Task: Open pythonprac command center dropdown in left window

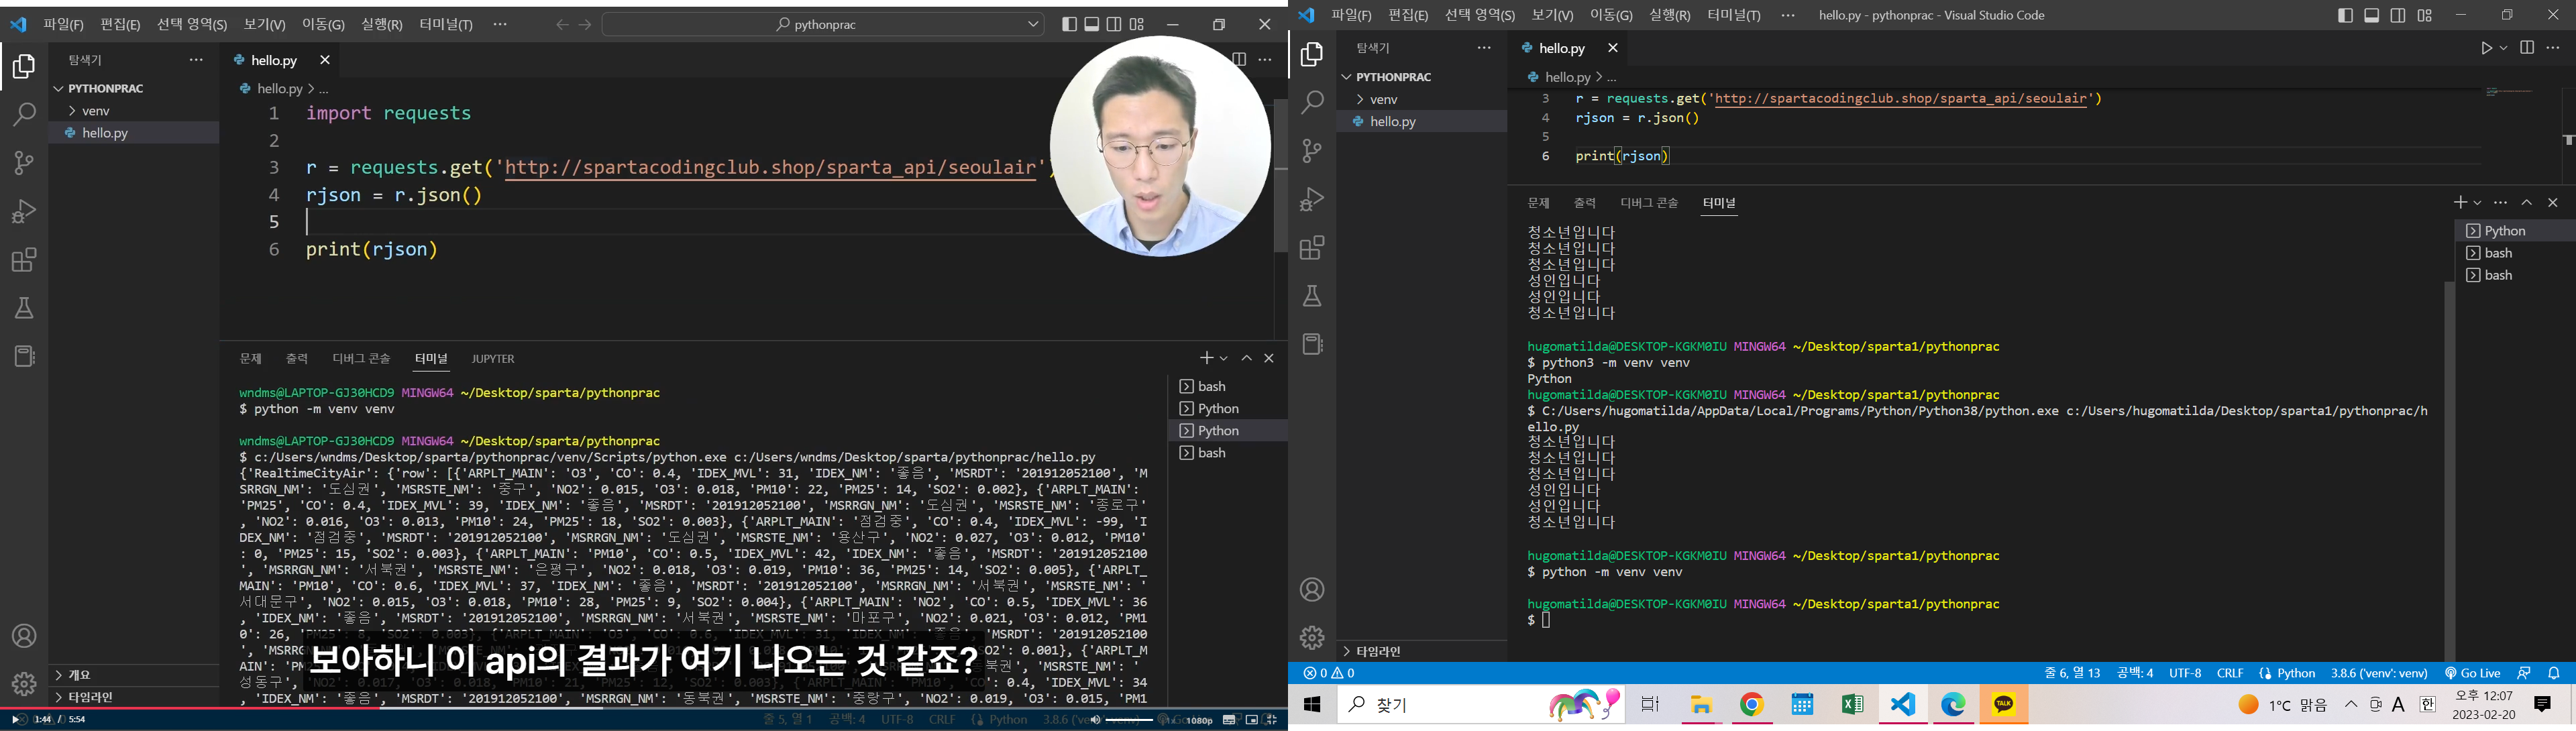Action: 1033,24
